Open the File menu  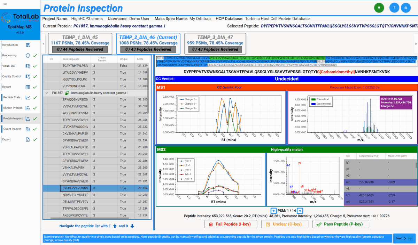[x=5, y=3]
